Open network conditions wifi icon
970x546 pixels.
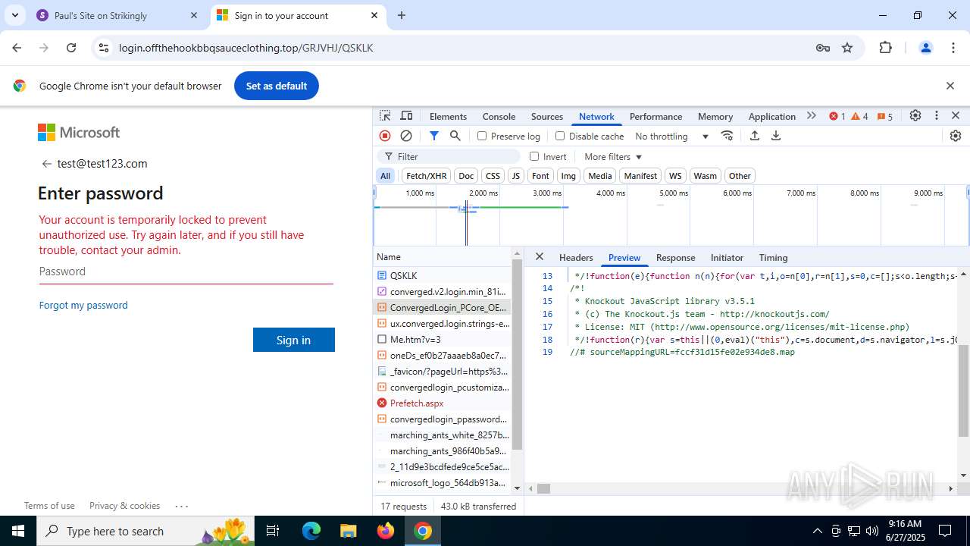(727, 136)
